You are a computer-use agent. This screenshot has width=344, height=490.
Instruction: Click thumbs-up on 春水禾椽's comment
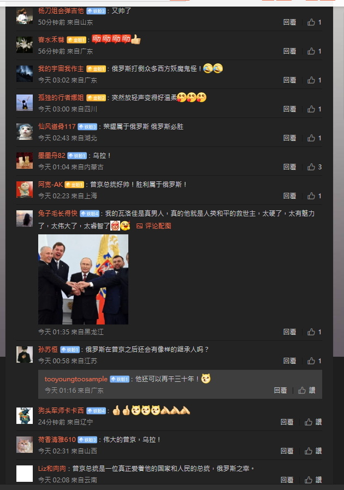tap(315, 51)
